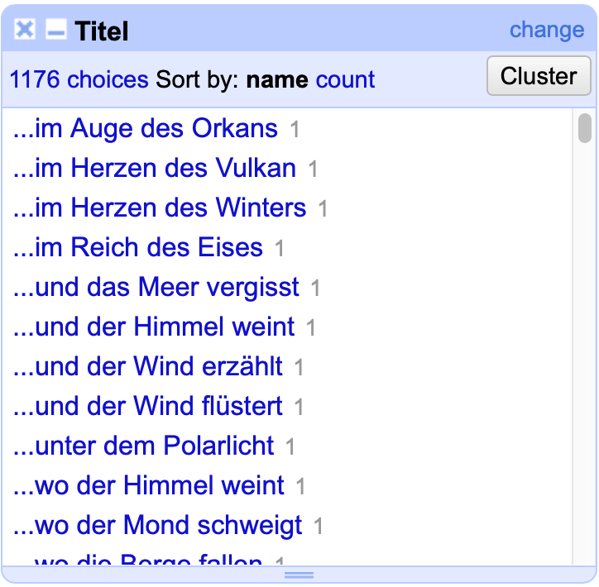Screen dimensions: 599x587
Task: Click the Cluster button
Action: tap(539, 75)
